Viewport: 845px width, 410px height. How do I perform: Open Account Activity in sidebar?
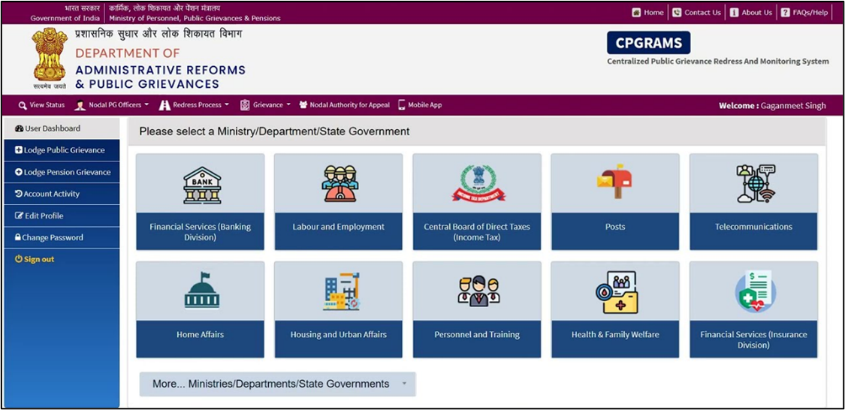[x=62, y=194]
